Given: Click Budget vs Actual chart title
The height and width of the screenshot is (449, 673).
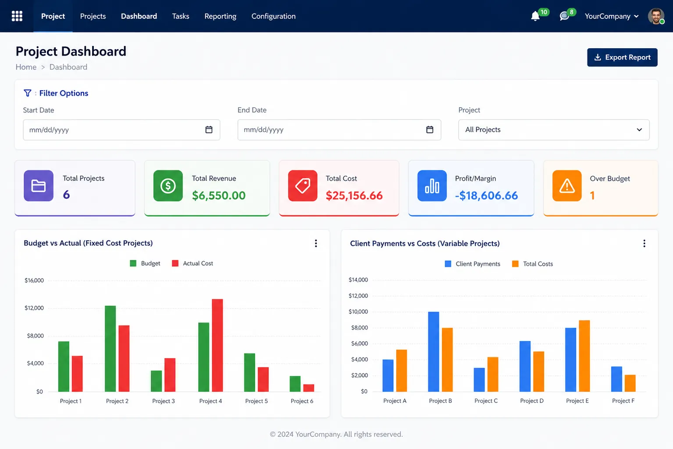Looking at the screenshot, I should [x=88, y=243].
